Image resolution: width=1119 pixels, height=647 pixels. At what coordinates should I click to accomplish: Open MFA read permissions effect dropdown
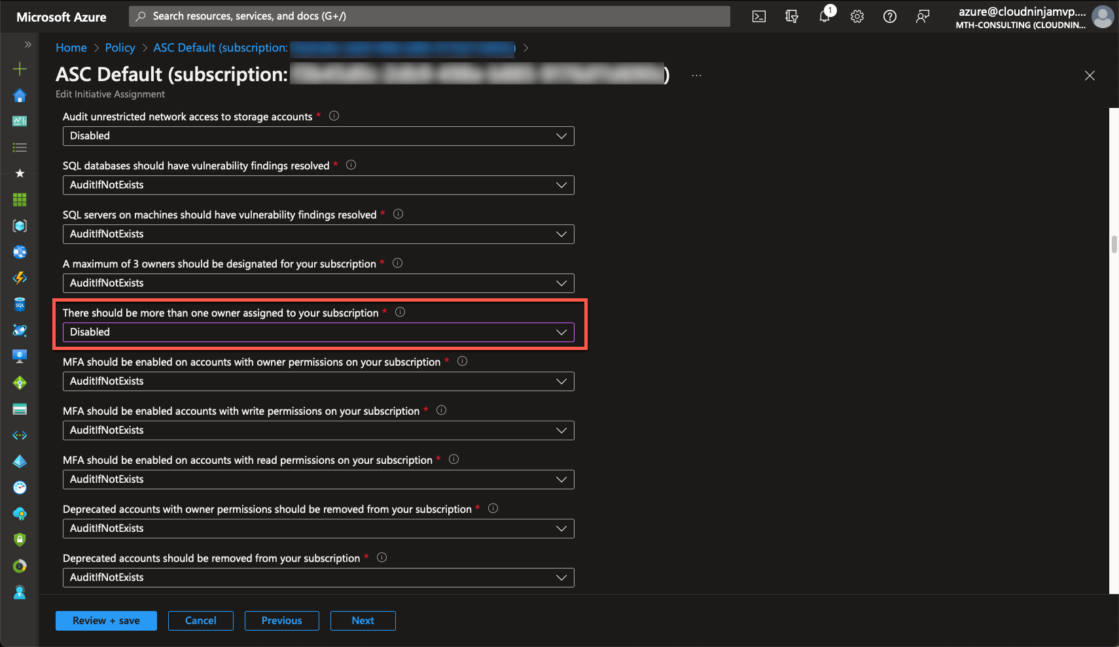pos(319,480)
